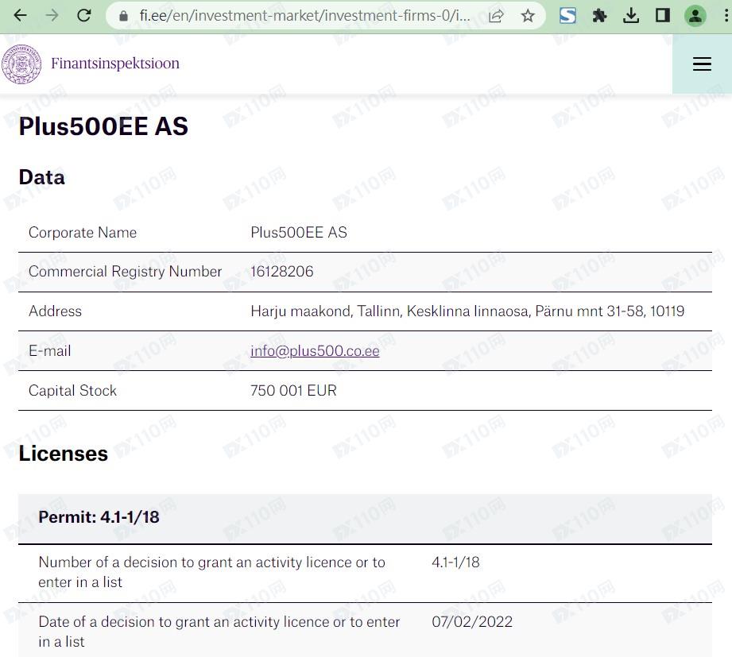Click the Date of a decision label
Screen dimensions: 732x657
point(219,632)
